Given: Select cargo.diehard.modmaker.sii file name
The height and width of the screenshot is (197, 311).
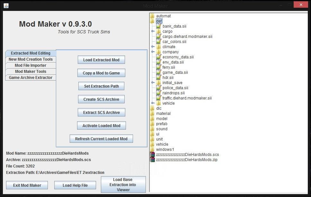Looking at the screenshot, I should pos(187,37).
